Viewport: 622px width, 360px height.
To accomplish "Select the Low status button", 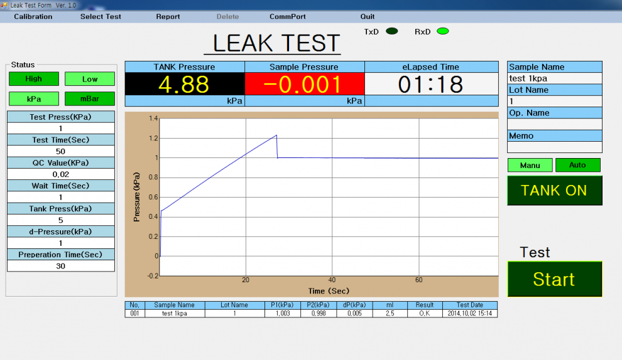I will point(90,79).
